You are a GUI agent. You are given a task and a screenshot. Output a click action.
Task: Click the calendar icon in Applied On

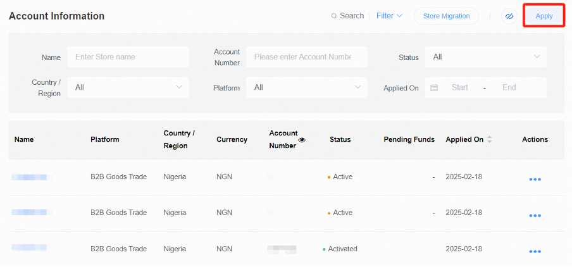434,87
